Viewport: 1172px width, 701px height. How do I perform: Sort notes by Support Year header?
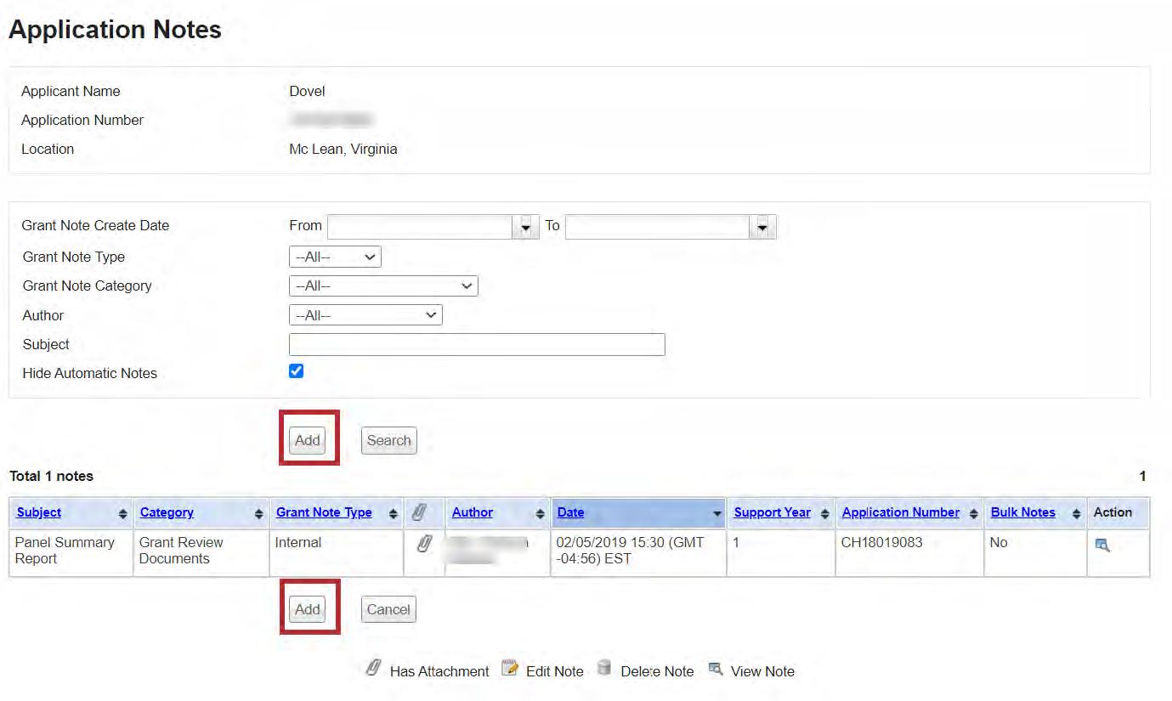point(772,512)
